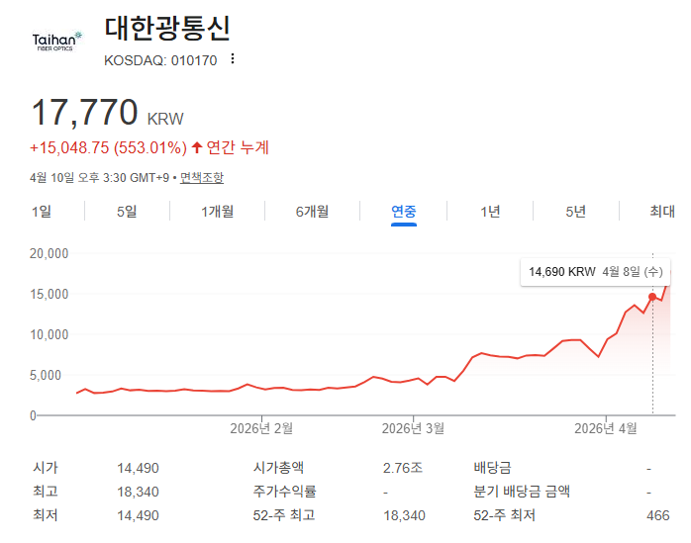
Task: Select the 1일 time range tab
Action: 42,212
